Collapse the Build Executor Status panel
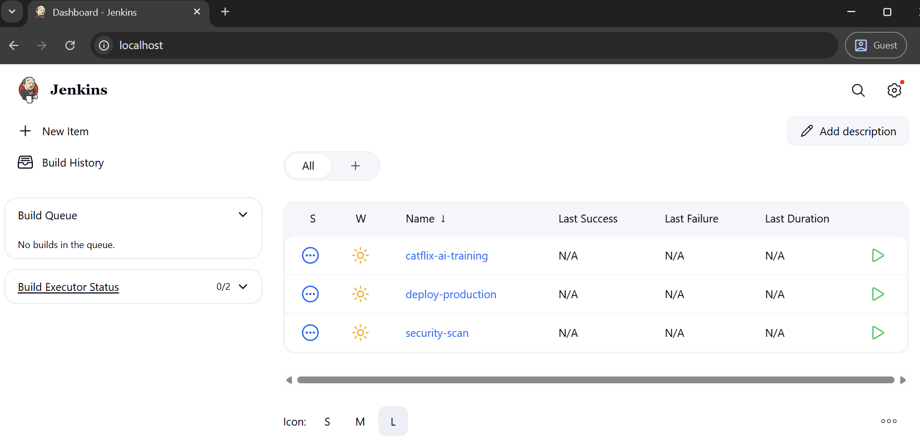 (x=243, y=287)
